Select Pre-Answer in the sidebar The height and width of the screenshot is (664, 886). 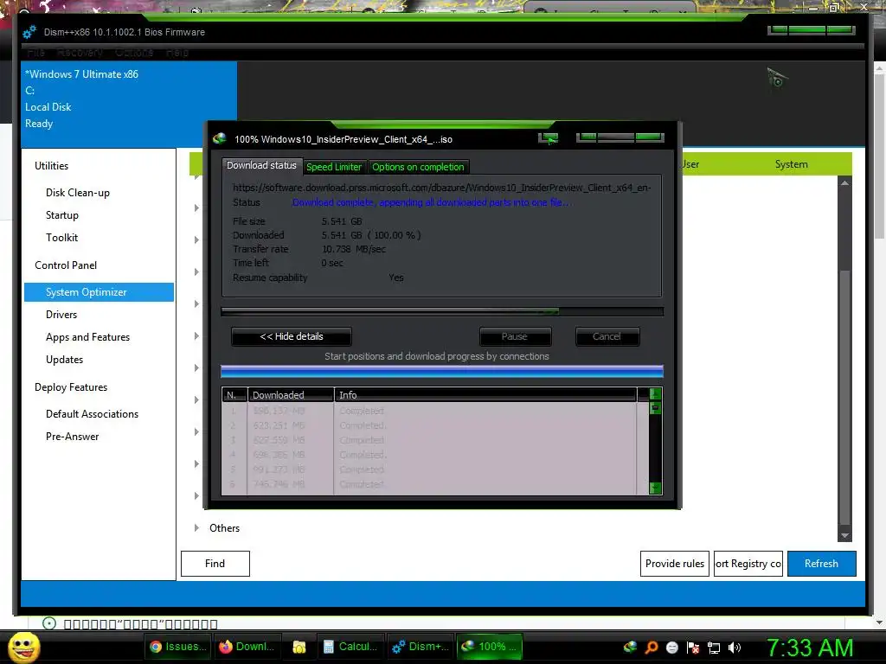[73, 437]
